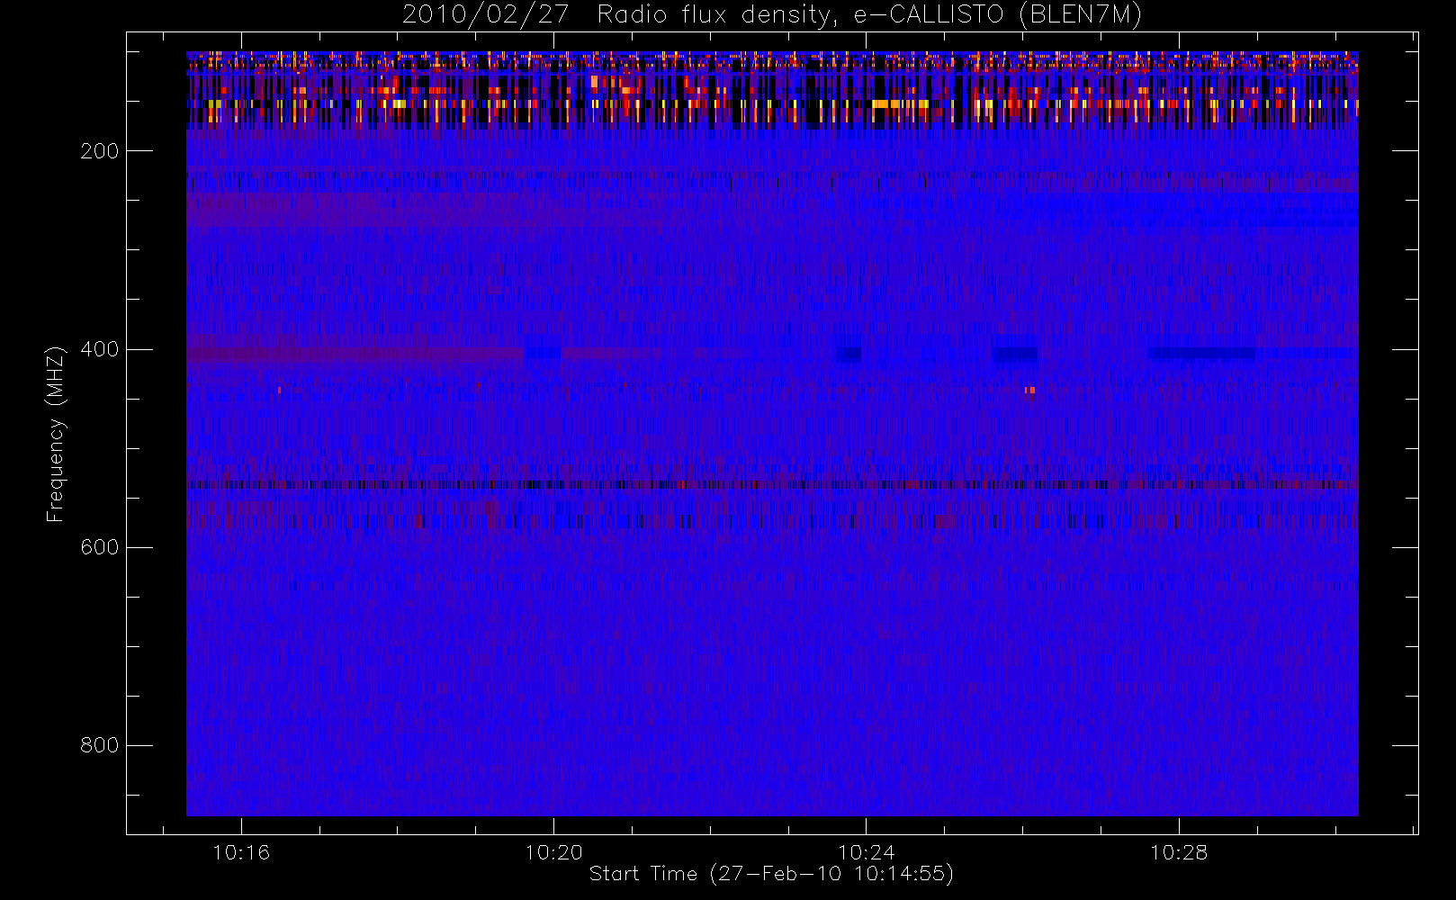This screenshot has width=1456, height=900.
Task: Click the 400 frequency tick label
Action: click(x=100, y=349)
